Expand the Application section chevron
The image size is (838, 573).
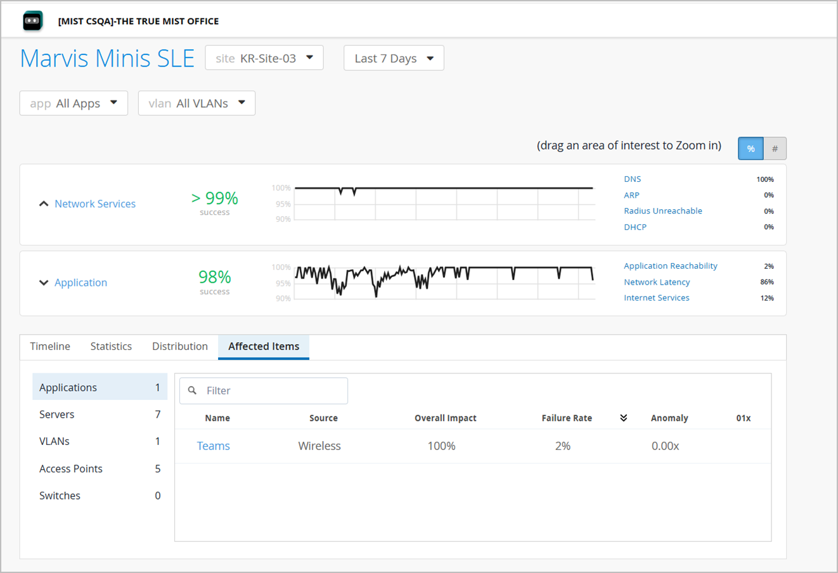tap(44, 283)
